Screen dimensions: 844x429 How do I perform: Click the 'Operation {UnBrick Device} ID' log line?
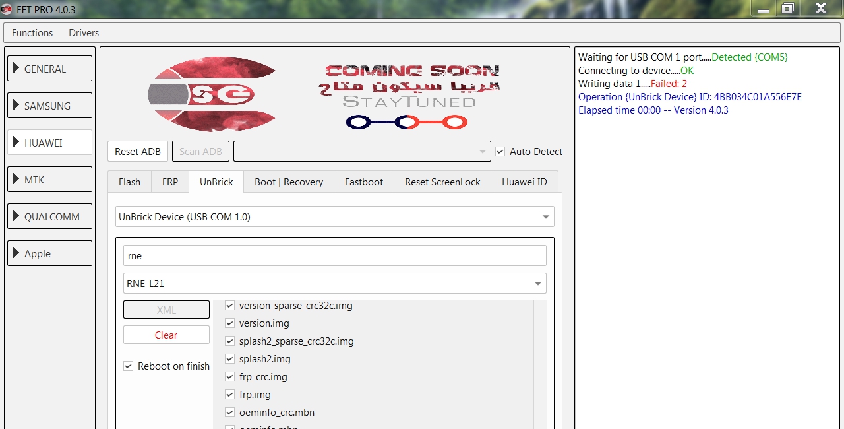690,97
